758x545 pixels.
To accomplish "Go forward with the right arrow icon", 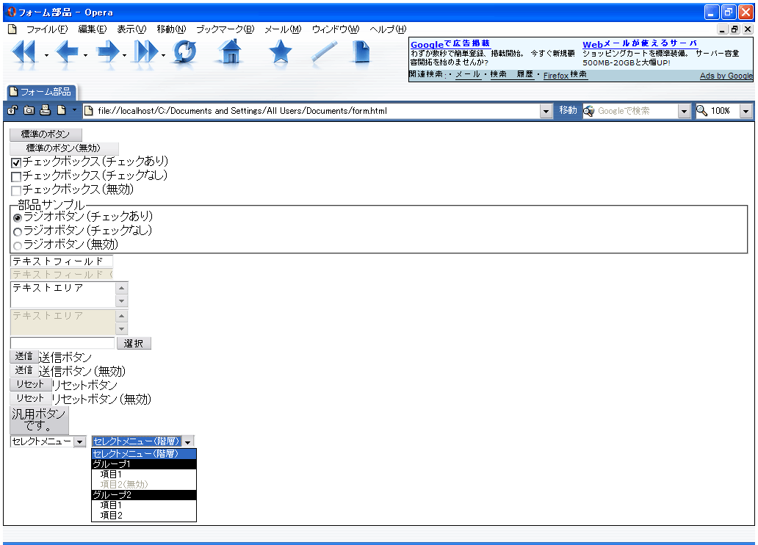I will [107, 51].
